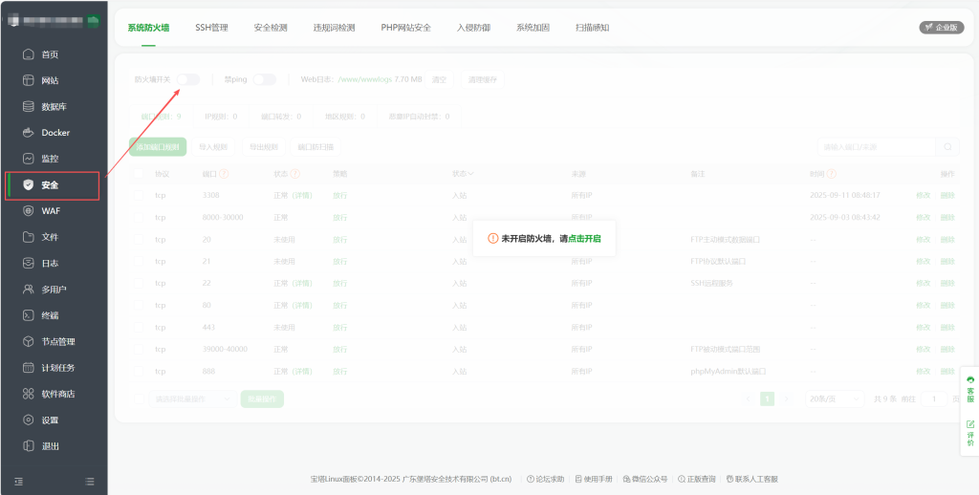The image size is (979, 495).
Task: Click the 终端 terminal icon
Action: click(29, 315)
